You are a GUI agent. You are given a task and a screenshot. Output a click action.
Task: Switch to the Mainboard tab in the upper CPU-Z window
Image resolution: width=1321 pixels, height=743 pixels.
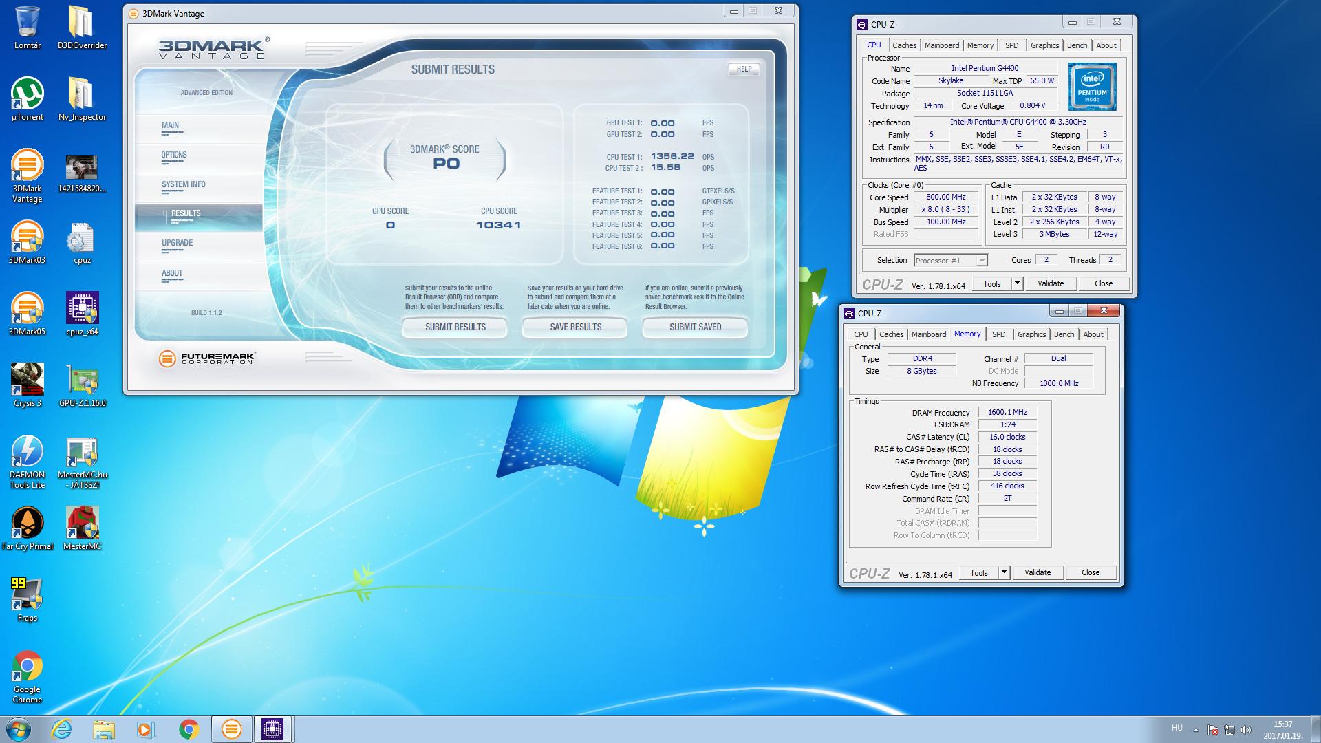tap(941, 45)
